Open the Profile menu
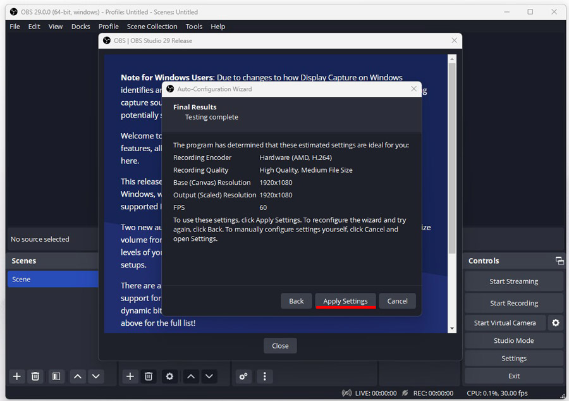Viewport: 569px width, 401px height. click(109, 27)
